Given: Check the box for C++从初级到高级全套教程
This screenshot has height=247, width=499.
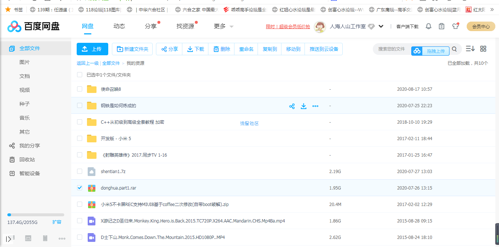Looking at the screenshot, I should [80, 122].
